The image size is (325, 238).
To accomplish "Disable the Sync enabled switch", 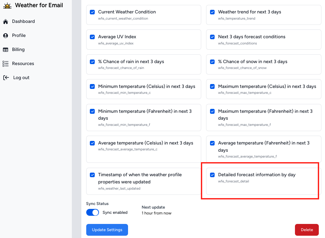I will 92,212.
